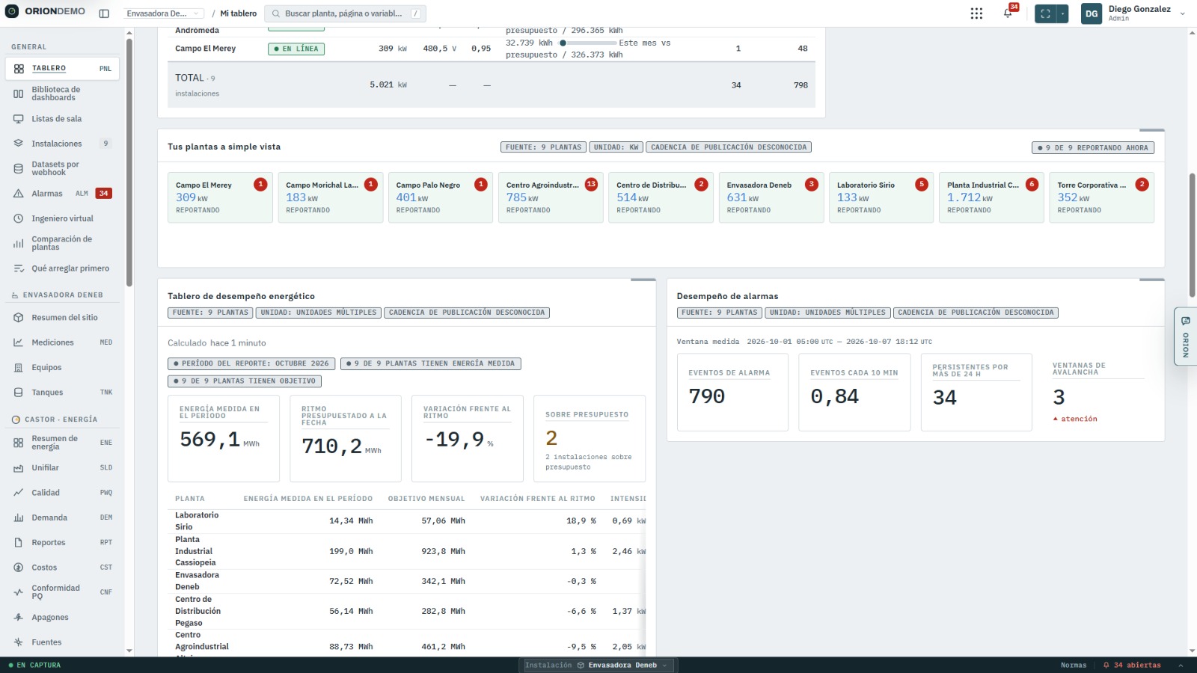Viewport: 1197px width, 673px height.
Task: Open the Torre Corporativa card
Action: (1102, 197)
